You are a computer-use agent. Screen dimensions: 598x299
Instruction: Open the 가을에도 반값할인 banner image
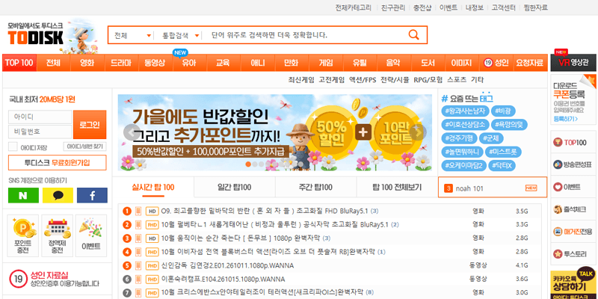tap(275, 132)
